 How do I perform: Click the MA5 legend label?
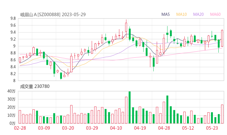[165, 14]
